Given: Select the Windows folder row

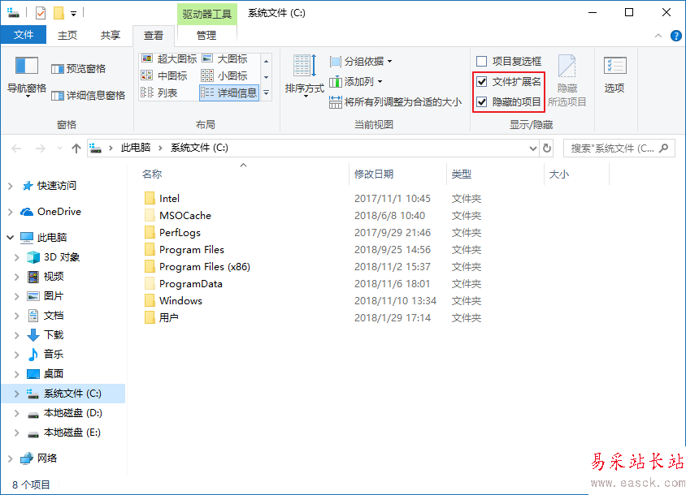Looking at the screenshot, I should 180,300.
